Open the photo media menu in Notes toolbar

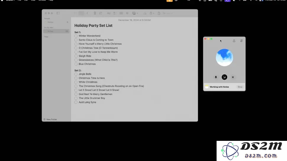click(x=135, y=13)
